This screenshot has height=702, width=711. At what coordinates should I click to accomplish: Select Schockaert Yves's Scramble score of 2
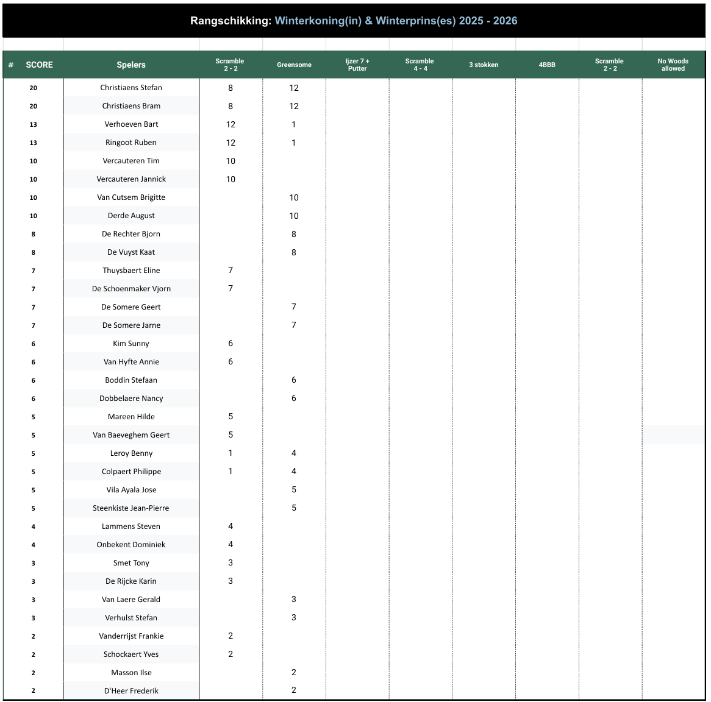coord(230,654)
